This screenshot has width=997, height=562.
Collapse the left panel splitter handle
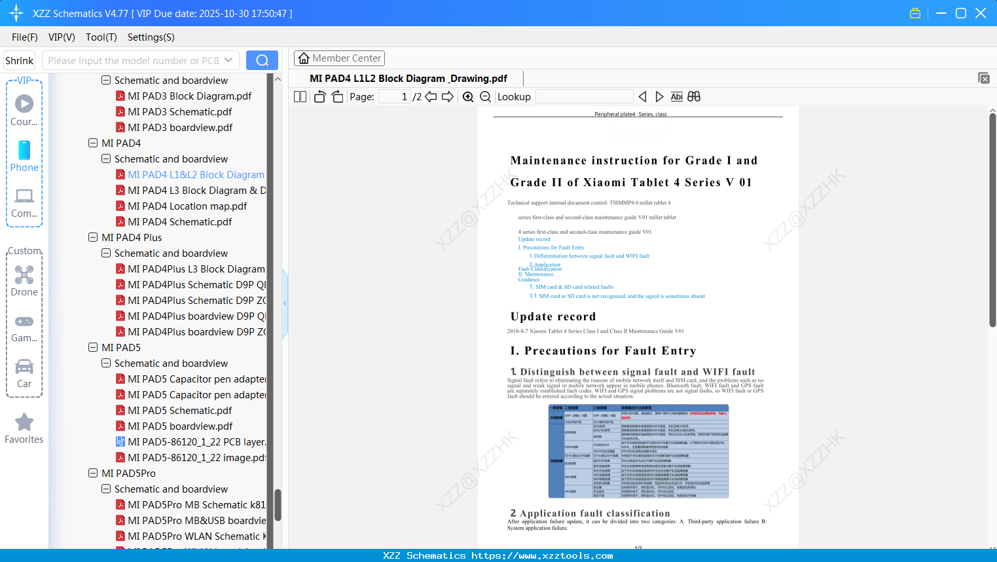click(285, 303)
